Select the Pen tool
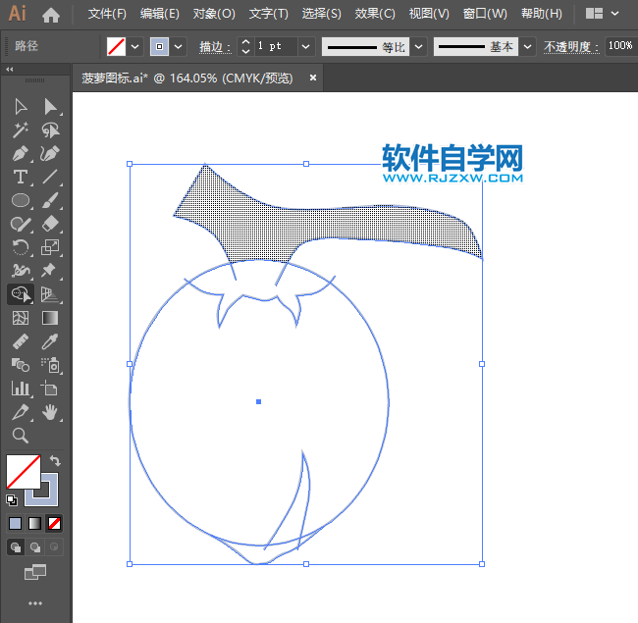 tap(21, 153)
